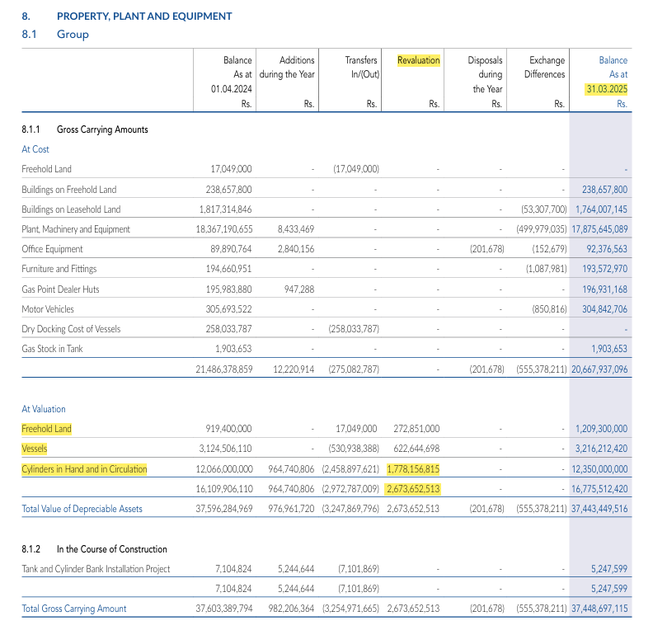Click total additions 982,206,364
This screenshot has height=630, width=653.
click(291, 609)
